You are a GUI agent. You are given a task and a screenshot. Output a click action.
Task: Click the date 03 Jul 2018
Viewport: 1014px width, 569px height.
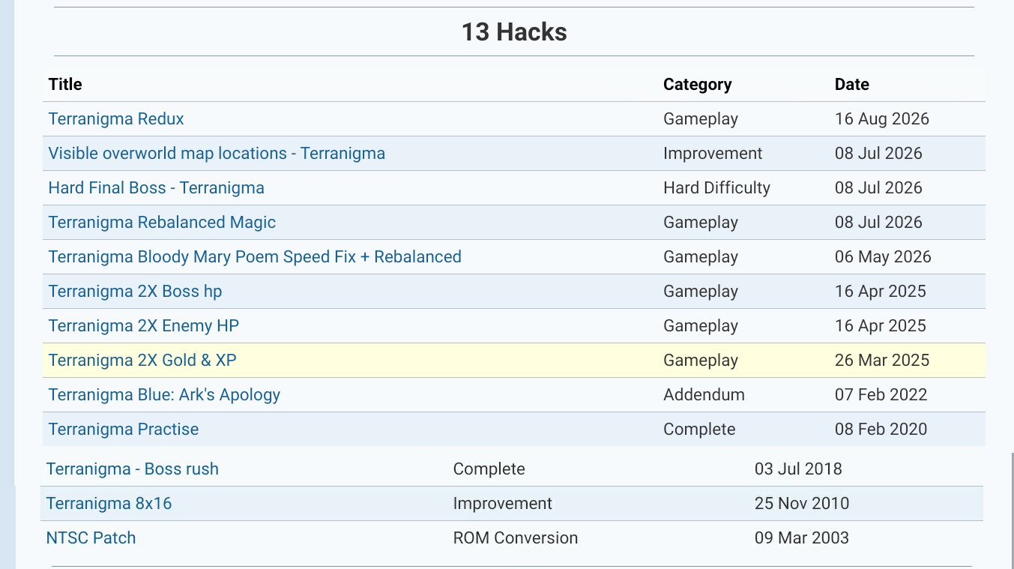click(798, 469)
